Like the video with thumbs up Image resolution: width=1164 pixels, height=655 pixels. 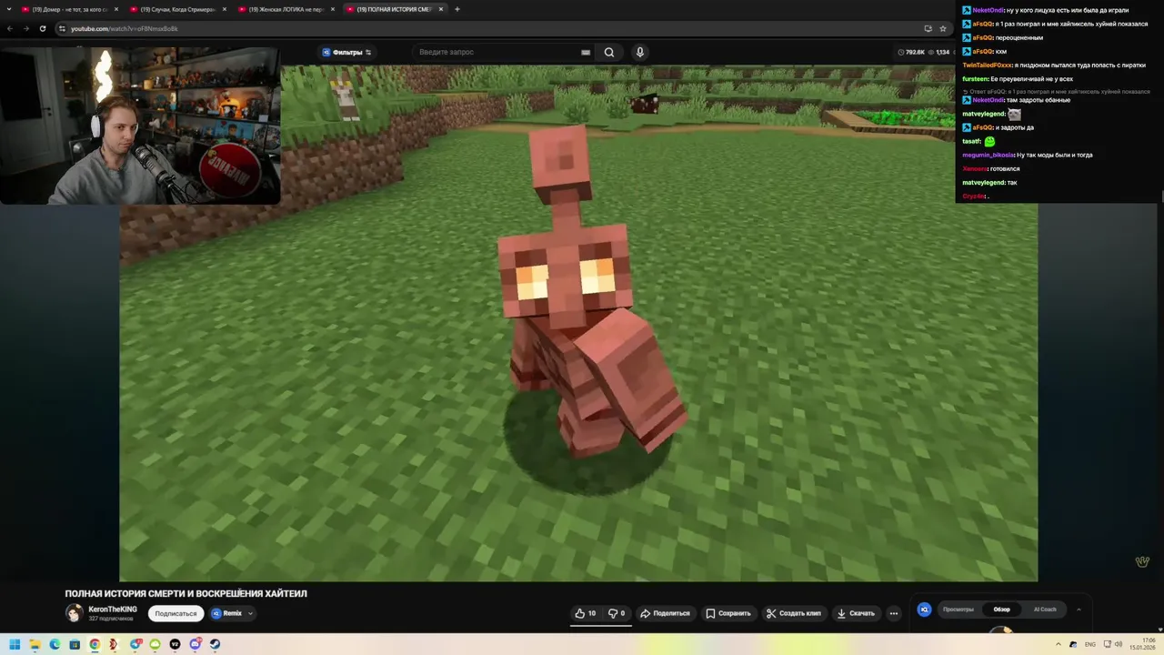point(585,613)
